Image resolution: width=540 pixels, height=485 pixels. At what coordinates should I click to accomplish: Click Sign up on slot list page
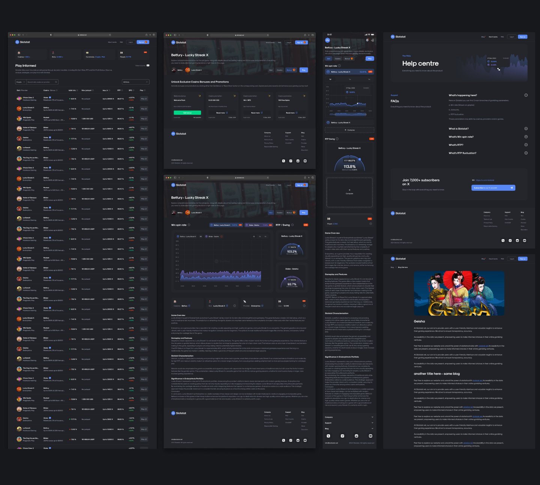click(143, 42)
